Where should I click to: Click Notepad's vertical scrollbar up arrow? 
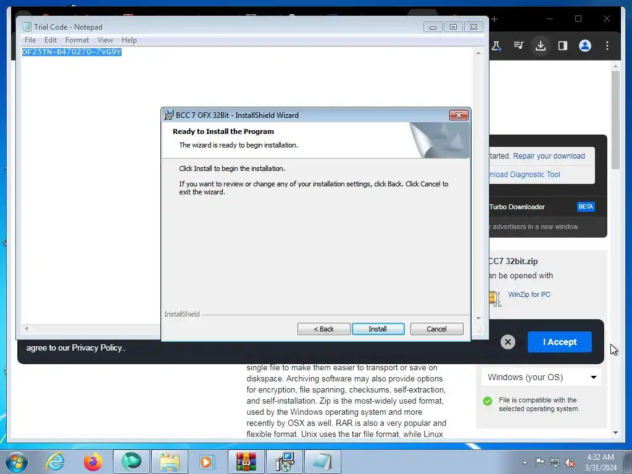pos(478,53)
